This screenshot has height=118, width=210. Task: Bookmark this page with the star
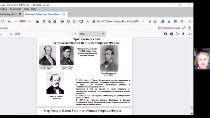click(x=155, y=21)
